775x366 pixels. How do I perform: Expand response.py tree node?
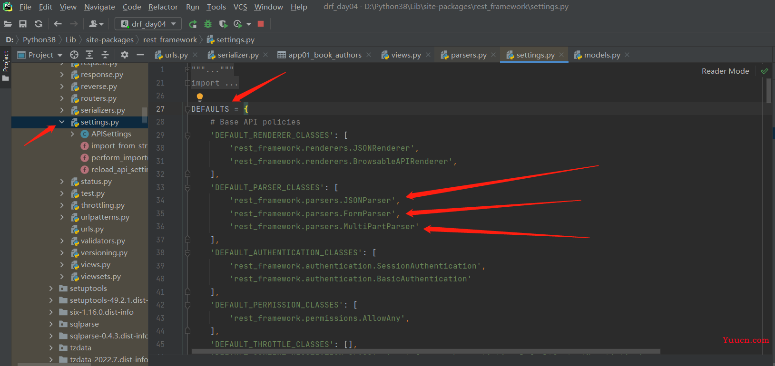click(x=62, y=75)
